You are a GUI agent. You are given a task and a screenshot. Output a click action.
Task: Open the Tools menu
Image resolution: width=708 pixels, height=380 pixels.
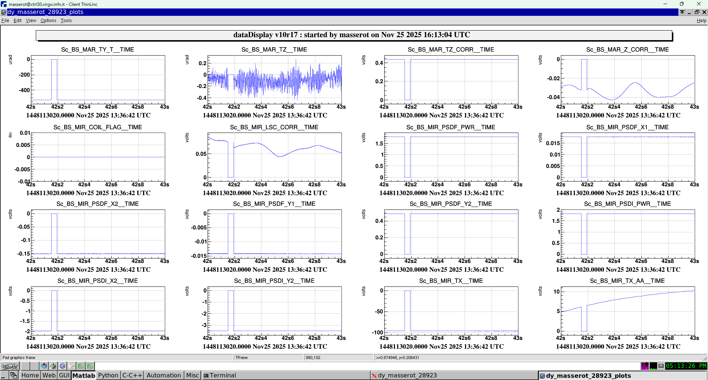(66, 21)
